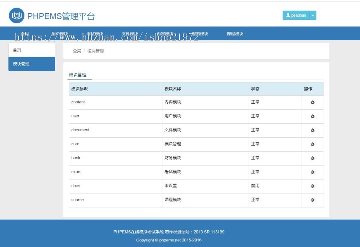
Task: Open settings gear for the docs module row
Action: 313,186
